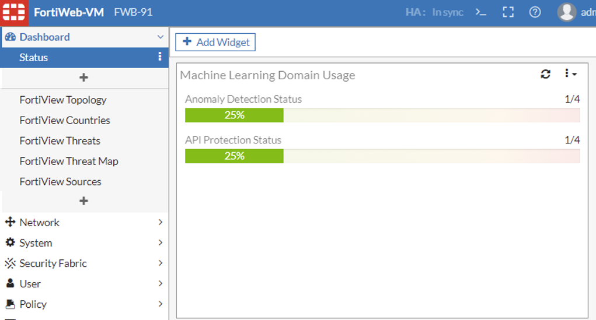Click the Anomaly Detection Status progress bar

tap(382, 115)
